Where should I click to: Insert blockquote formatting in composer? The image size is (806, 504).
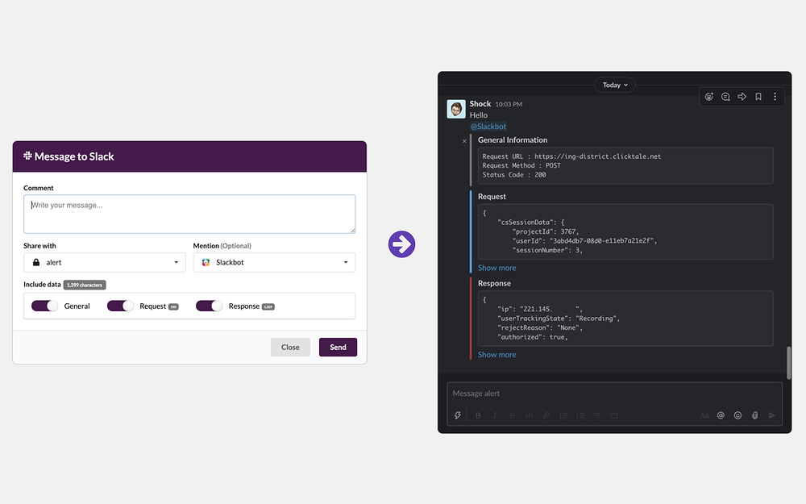point(596,415)
